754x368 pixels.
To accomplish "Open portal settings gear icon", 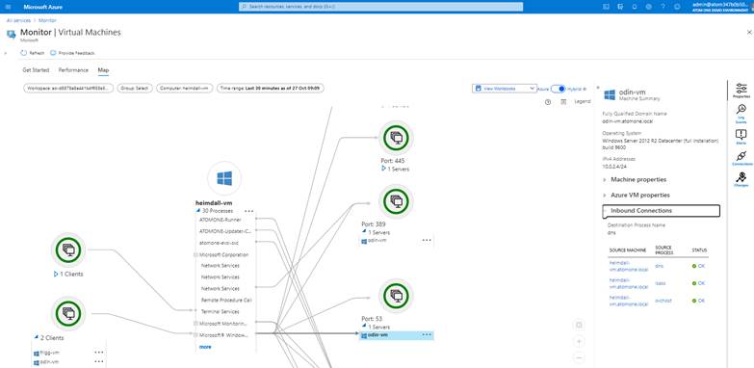I will point(649,7).
